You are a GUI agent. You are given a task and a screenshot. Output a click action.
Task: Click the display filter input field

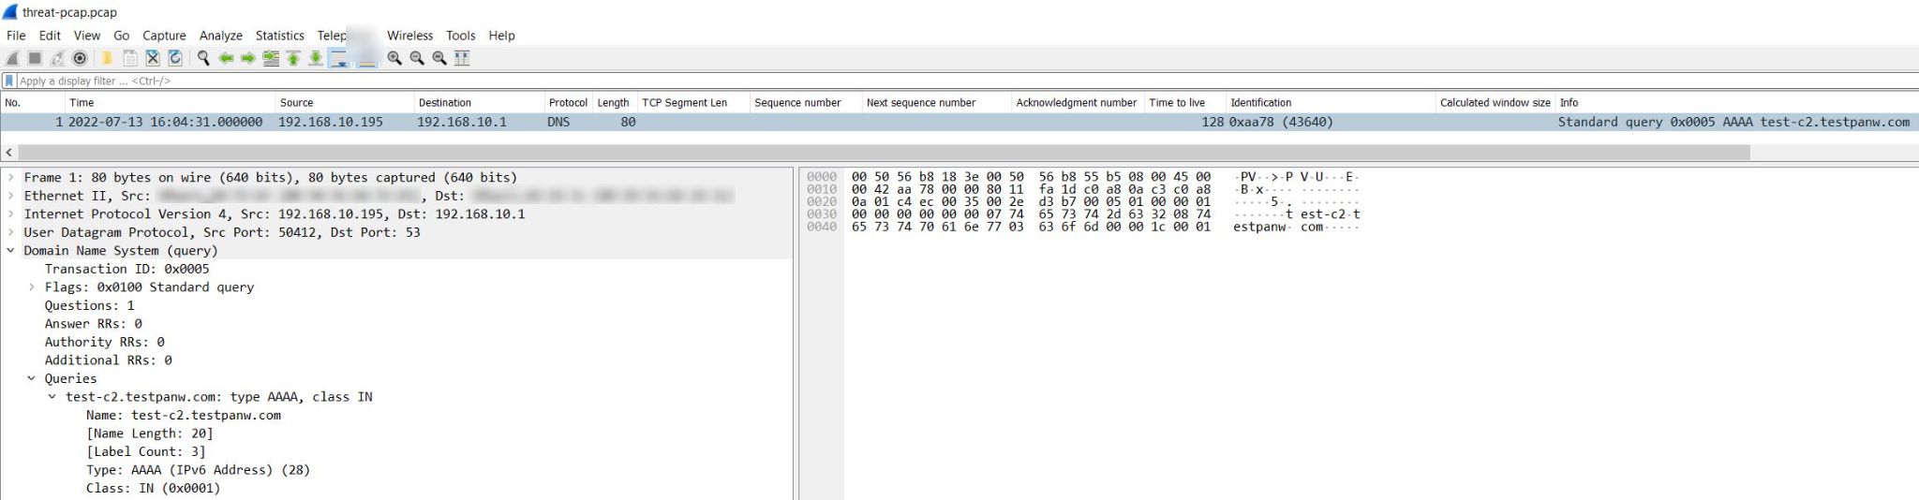[965, 81]
